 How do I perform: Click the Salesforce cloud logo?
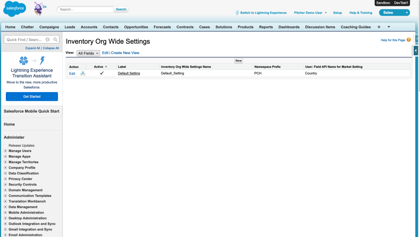15,9
